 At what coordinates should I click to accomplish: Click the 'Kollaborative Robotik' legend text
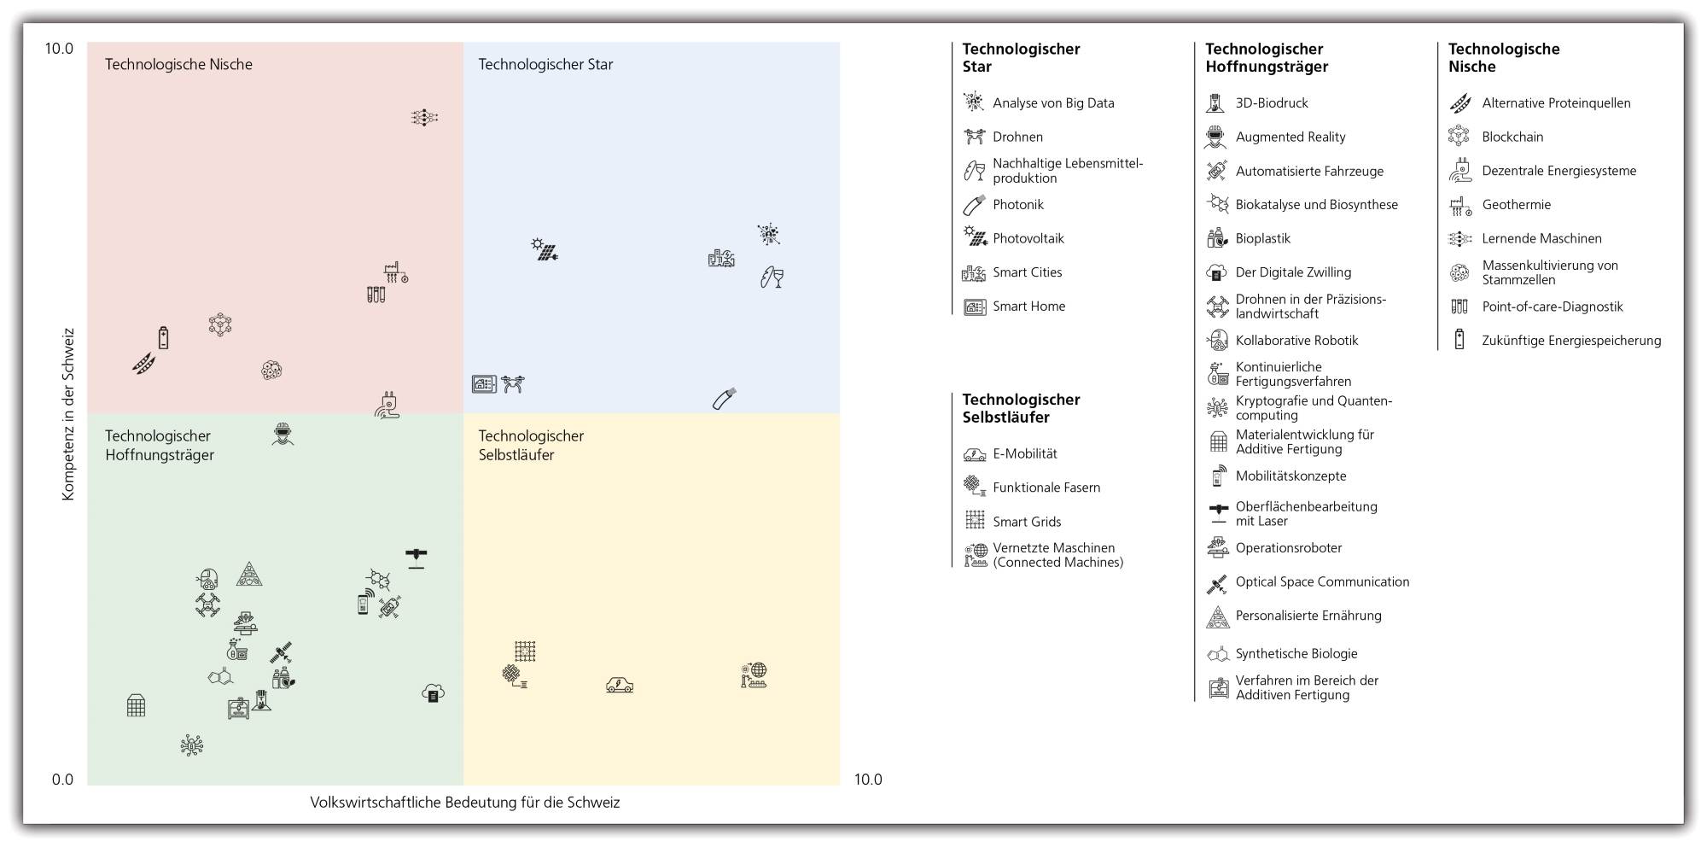click(x=1296, y=341)
